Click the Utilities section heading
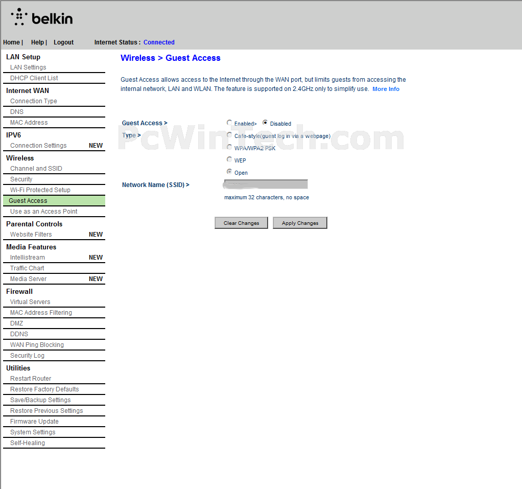 pos(18,368)
